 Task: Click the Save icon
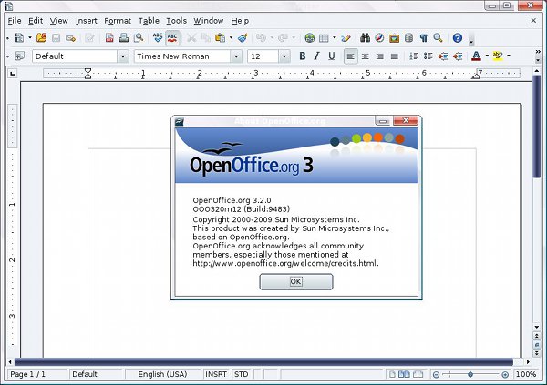(56, 37)
